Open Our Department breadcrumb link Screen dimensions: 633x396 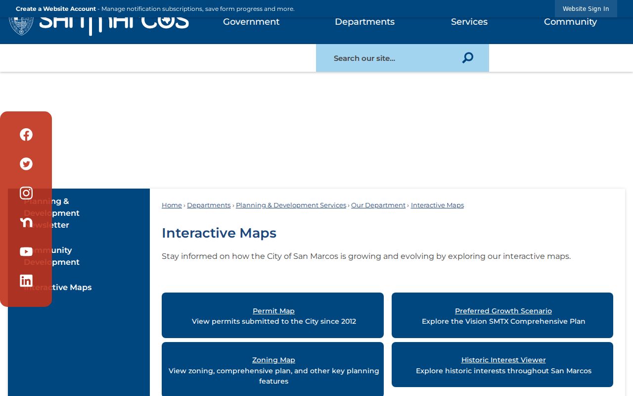coord(378,205)
